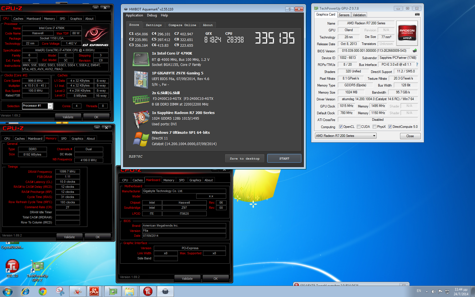Click the GPU-Z screenshot camera icon
The image size is (475, 297).
click(x=417, y=14)
